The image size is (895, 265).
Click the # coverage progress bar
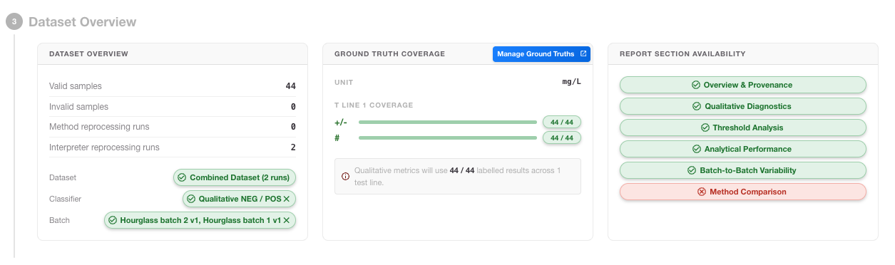pos(448,137)
